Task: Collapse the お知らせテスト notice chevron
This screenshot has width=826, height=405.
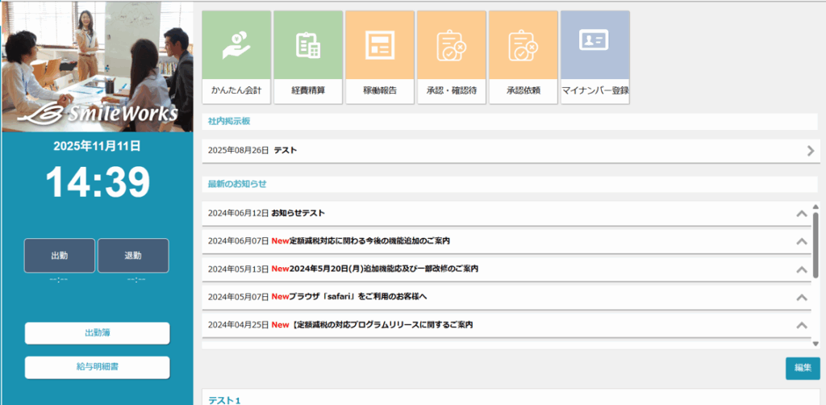Action: coord(801,214)
